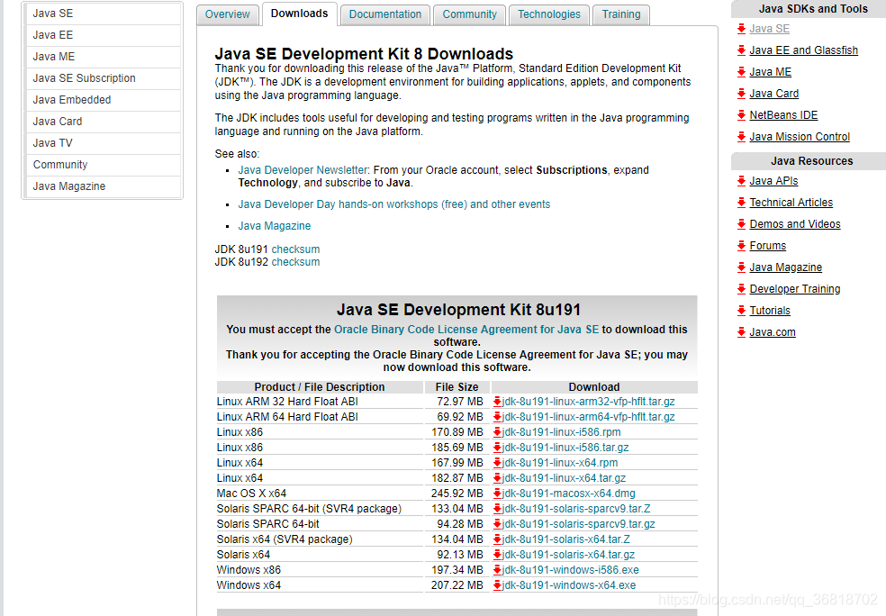Select Java SE Subscription in sidebar
The image size is (886, 616).
[103, 78]
